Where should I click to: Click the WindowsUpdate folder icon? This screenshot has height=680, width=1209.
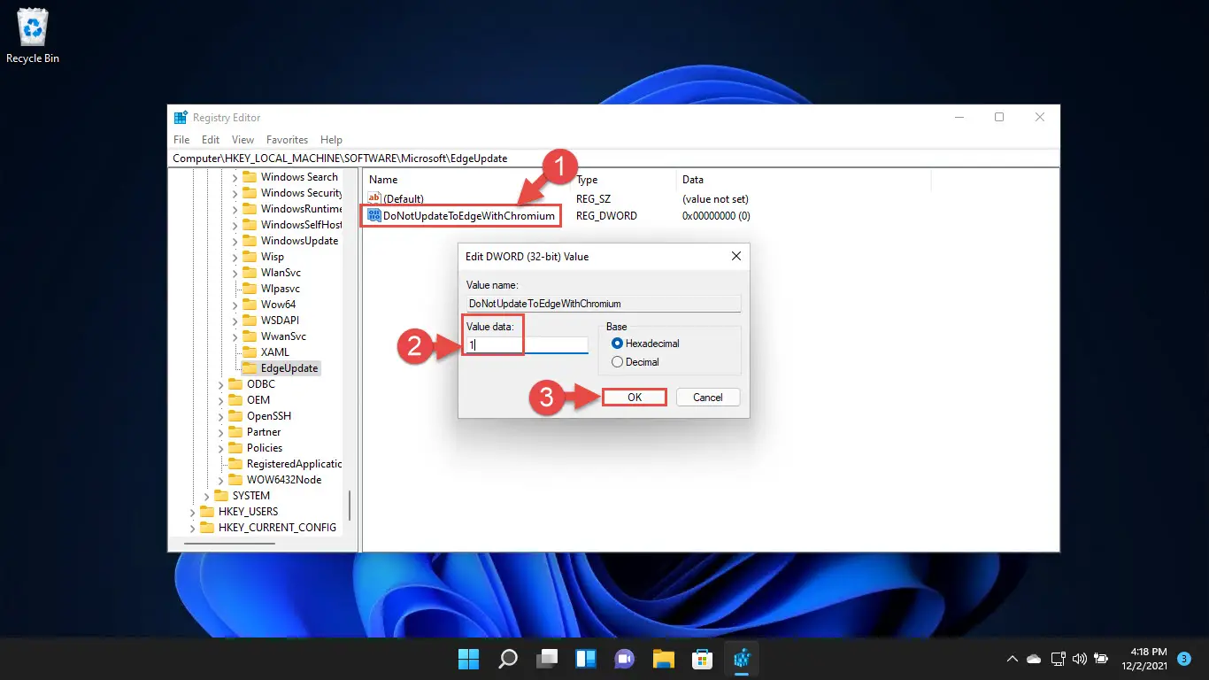[x=250, y=241]
